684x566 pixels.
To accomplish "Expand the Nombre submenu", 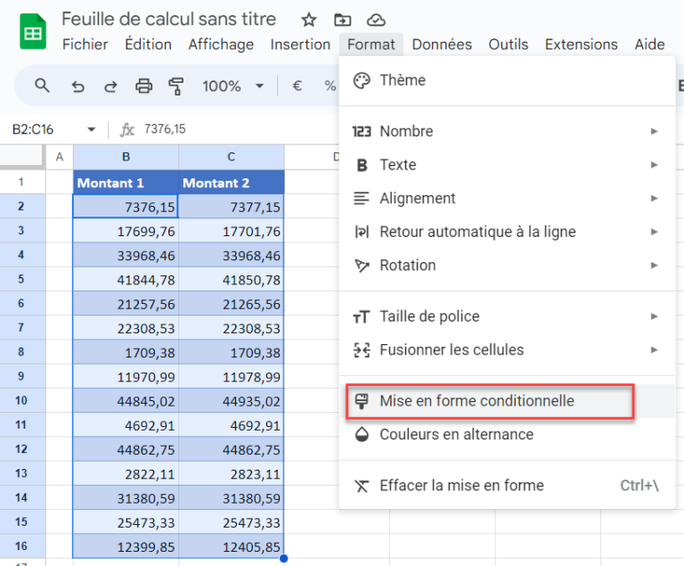I will click(508, 131).
